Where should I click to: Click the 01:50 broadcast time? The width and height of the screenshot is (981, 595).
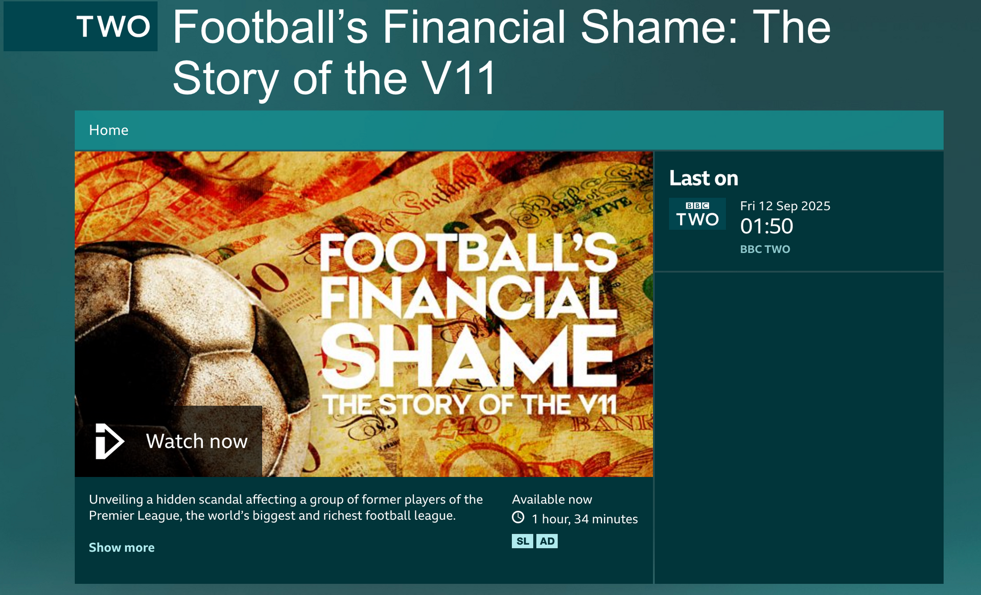[766, 226]
